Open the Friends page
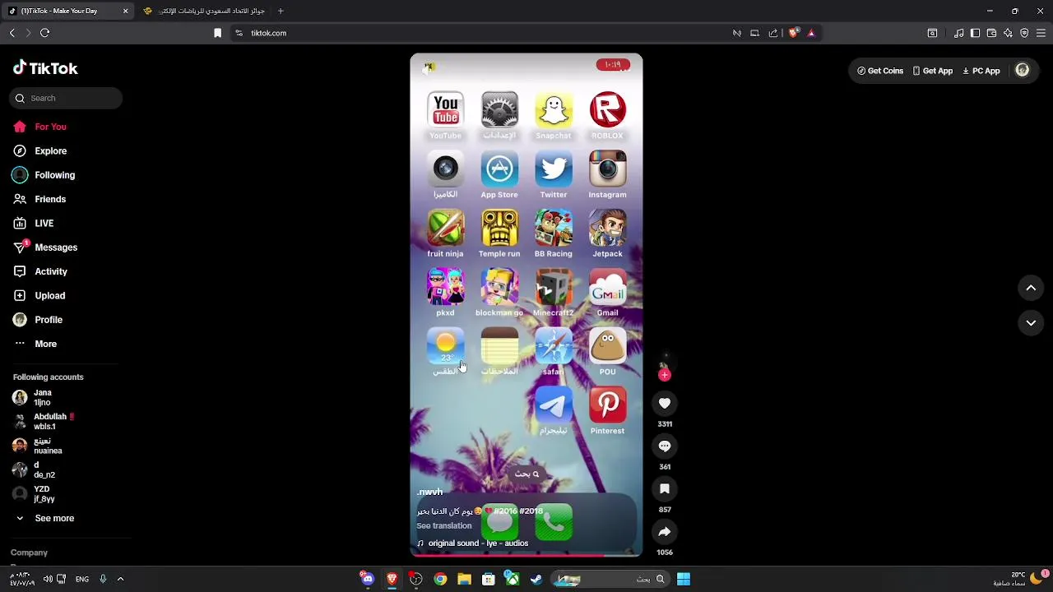1053x592 pixels. tap(39, 199)
